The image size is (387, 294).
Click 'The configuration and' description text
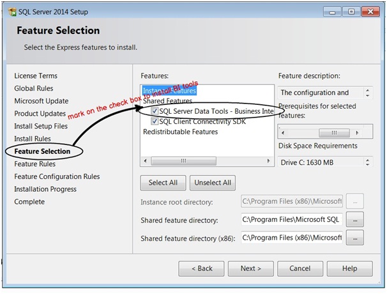click(315, 93)
